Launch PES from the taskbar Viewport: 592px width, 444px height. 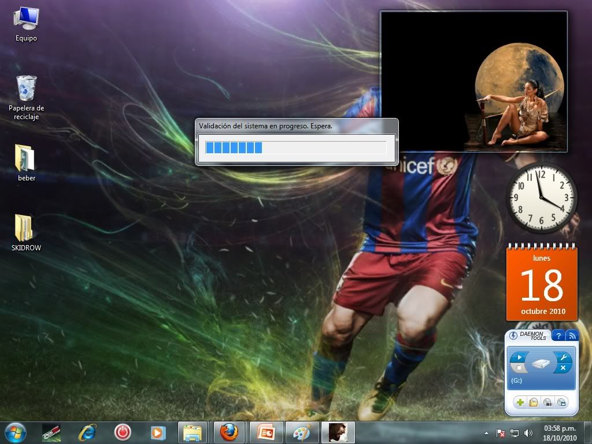[x=51, y=432]
